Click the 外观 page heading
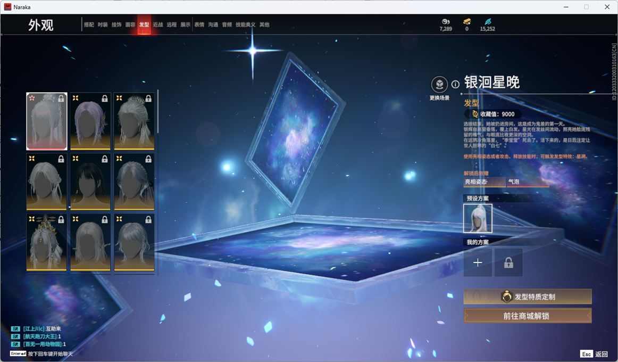618x362 pixels. pos(40,25)
